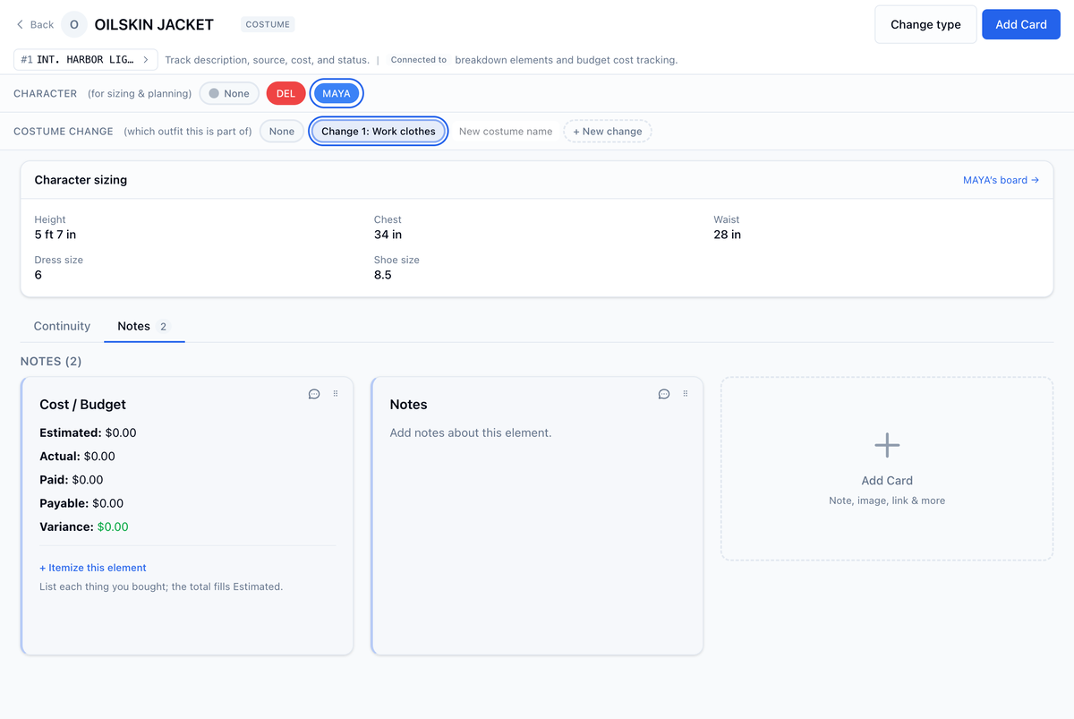Select Change 1: Work clothes
1074x719 pixels.
379,131
